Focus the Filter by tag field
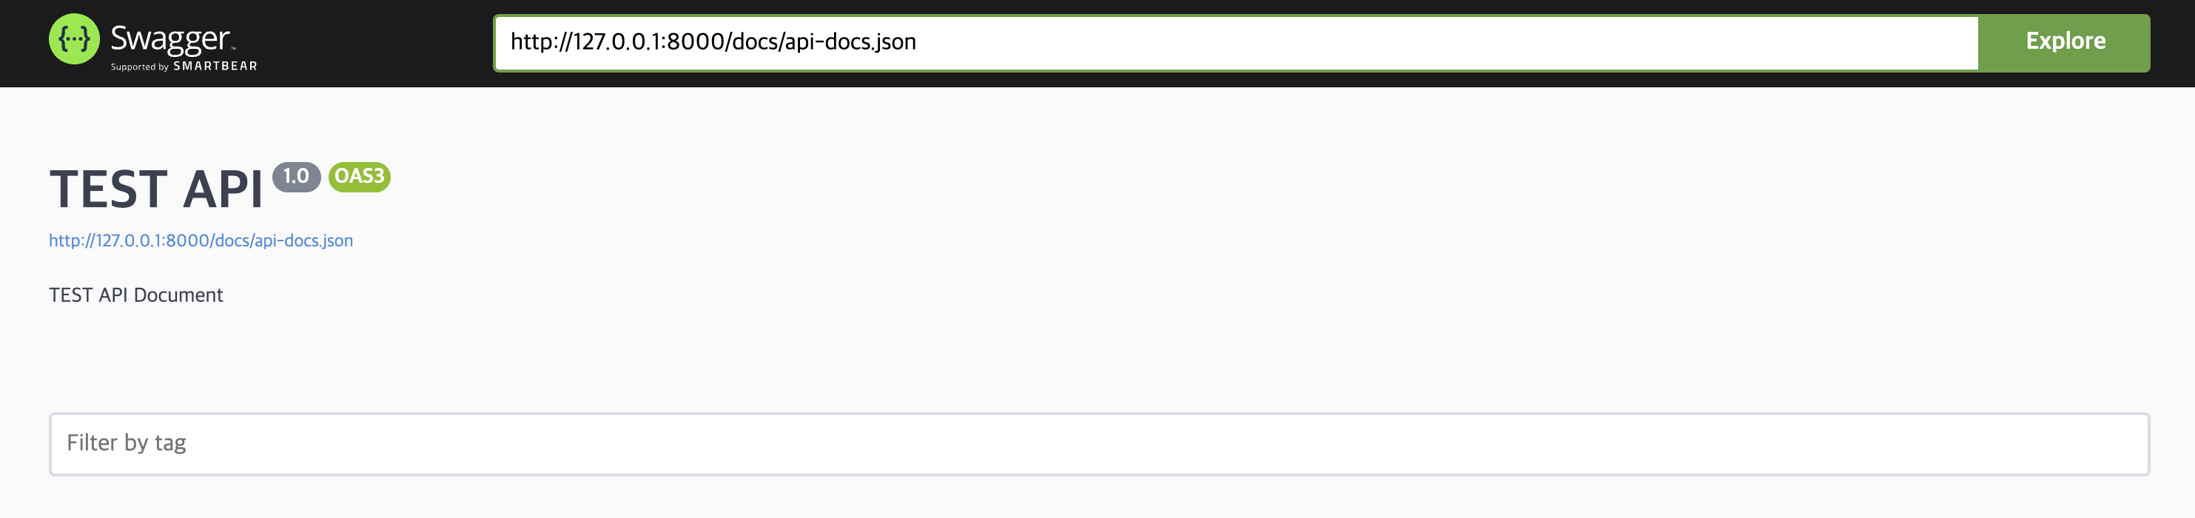The image size is (2195, 518). (x=1098, y=444)
